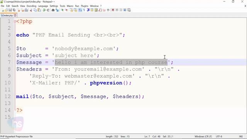This screenshot has width=247, height=139.
Task: Open the Encoding menu
Action: [x=31, y=6]
